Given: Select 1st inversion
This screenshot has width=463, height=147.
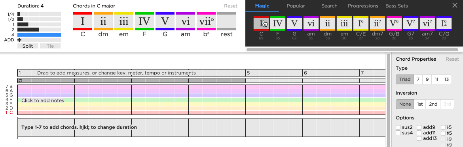Looking at the screenshot, I should coord(420,104).
